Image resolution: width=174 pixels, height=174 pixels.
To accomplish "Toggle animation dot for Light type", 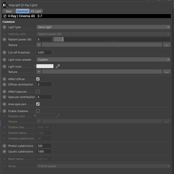I will [x=4, y=27].
